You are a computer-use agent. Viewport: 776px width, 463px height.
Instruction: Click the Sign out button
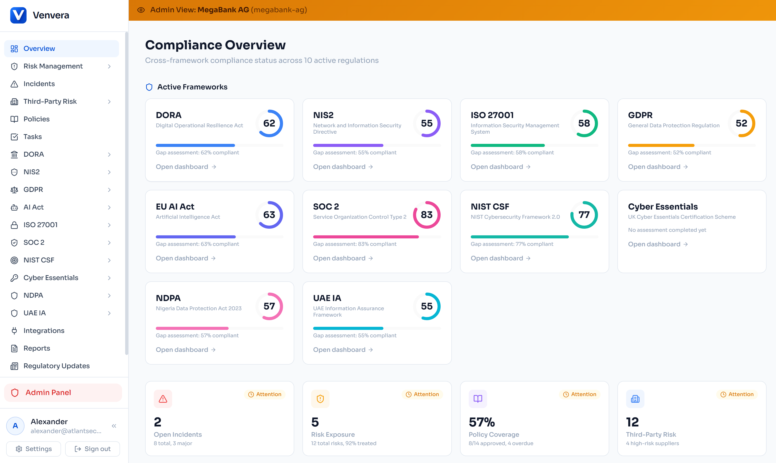click(x=93, y=449)
